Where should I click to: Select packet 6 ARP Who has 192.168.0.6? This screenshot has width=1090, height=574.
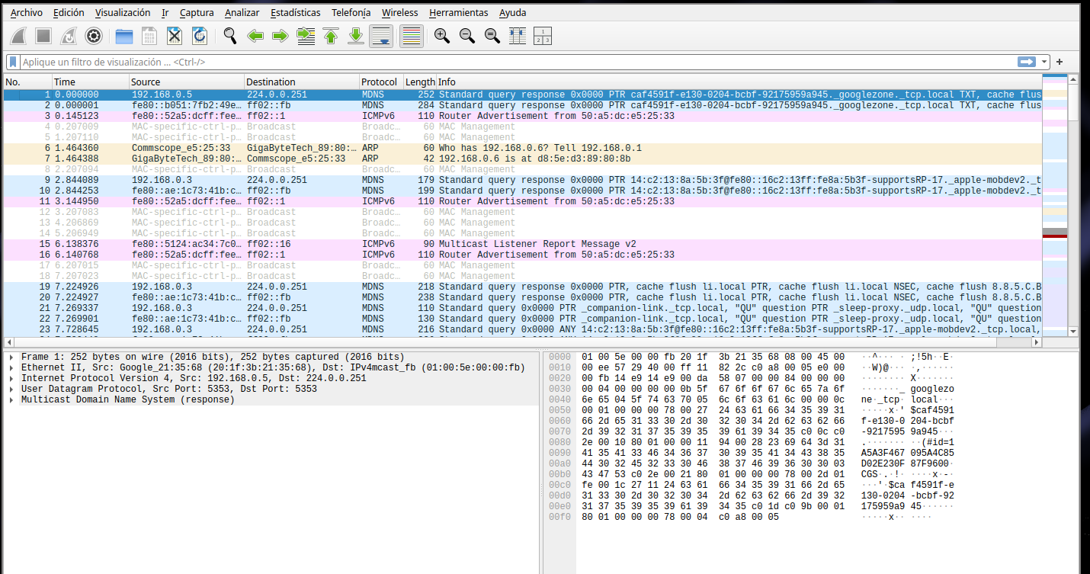(522, 148)
